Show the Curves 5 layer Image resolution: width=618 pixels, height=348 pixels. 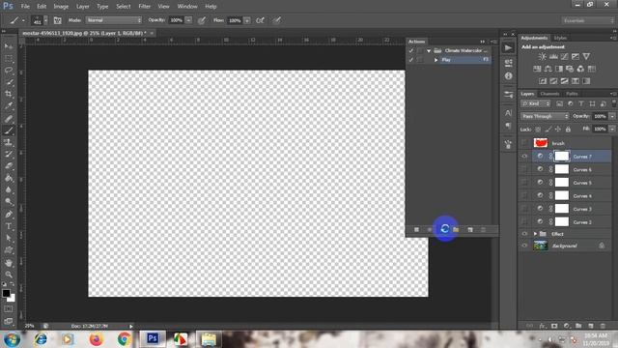524,183
